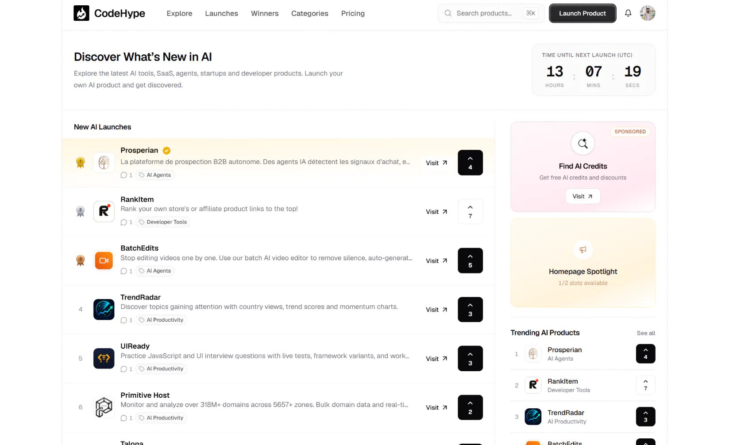Open comments on RankItem launch

(127, 222)
